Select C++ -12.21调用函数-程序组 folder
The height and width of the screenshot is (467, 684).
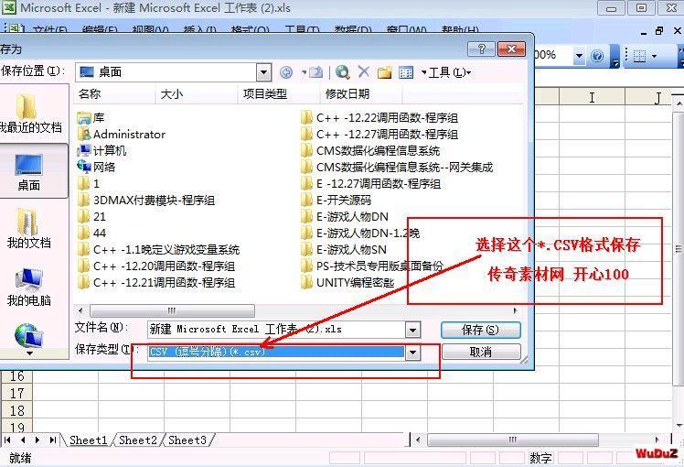[156, 283]
